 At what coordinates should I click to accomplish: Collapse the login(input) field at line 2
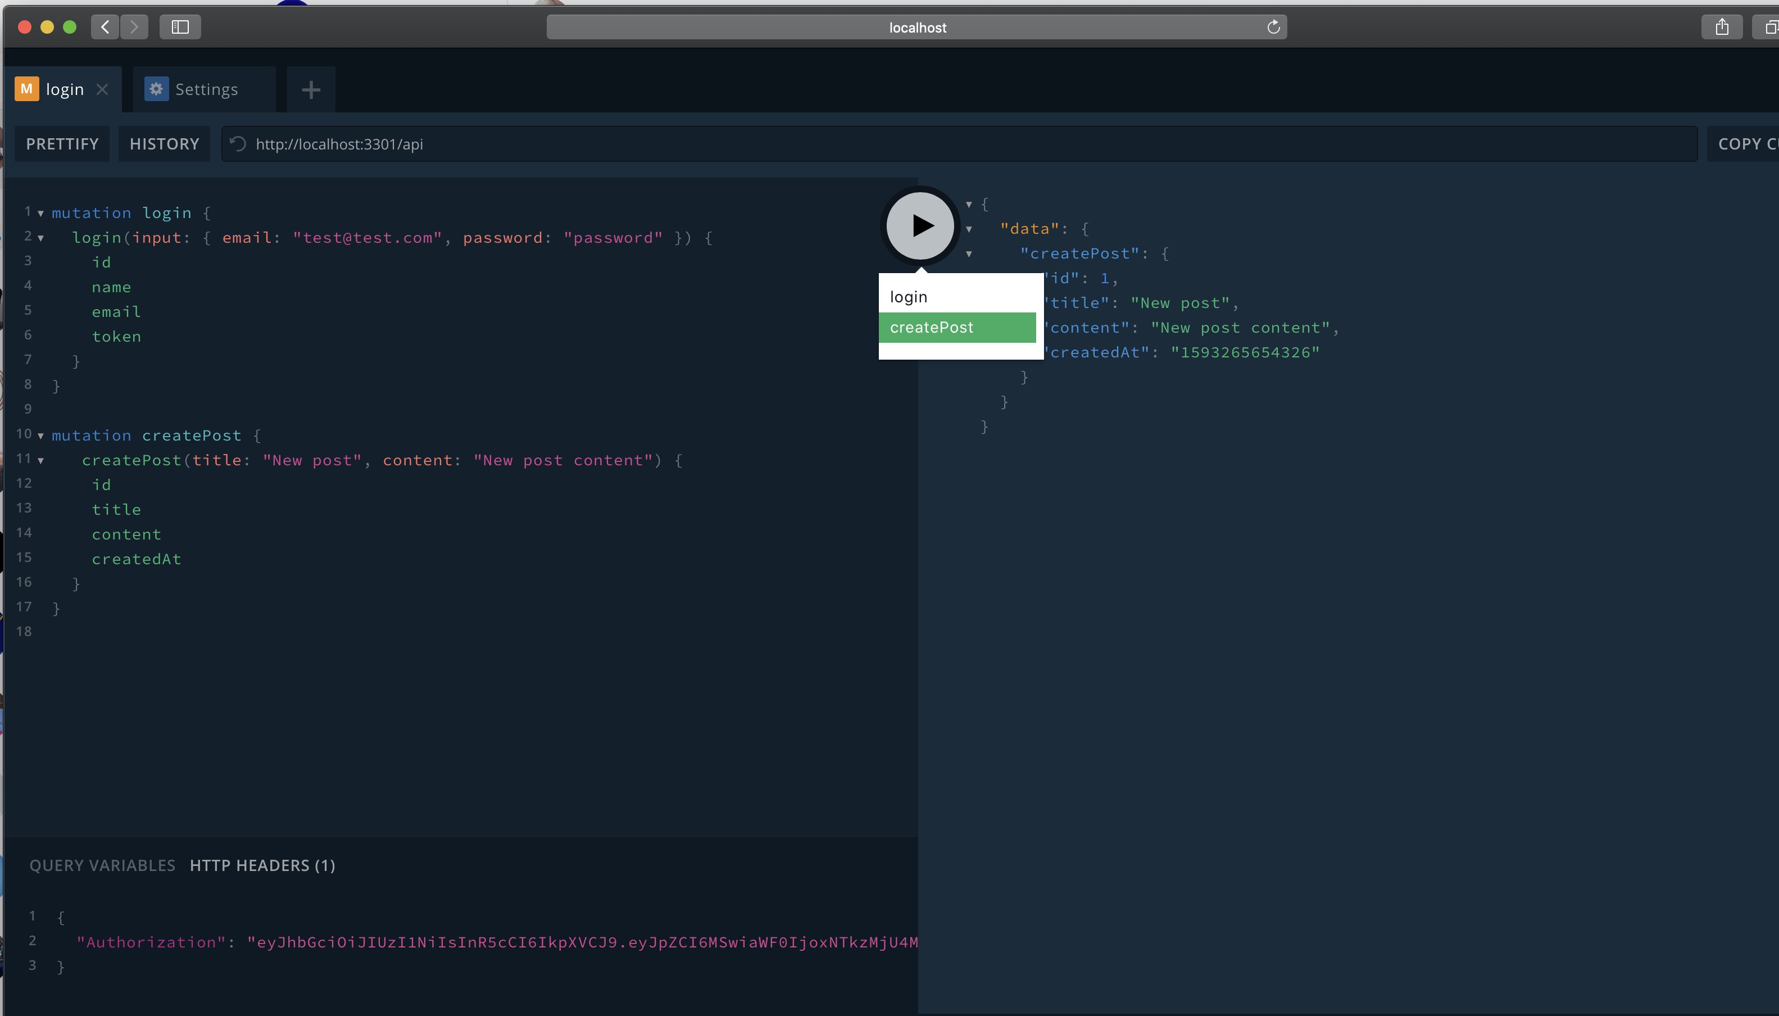(x=40, y=238)
